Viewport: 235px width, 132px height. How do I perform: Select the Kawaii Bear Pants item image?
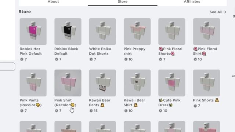pyautogui.click(x=102, y=83)
